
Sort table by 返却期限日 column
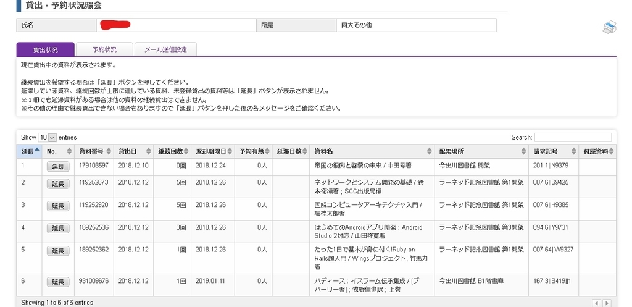(x=213, y=151)
